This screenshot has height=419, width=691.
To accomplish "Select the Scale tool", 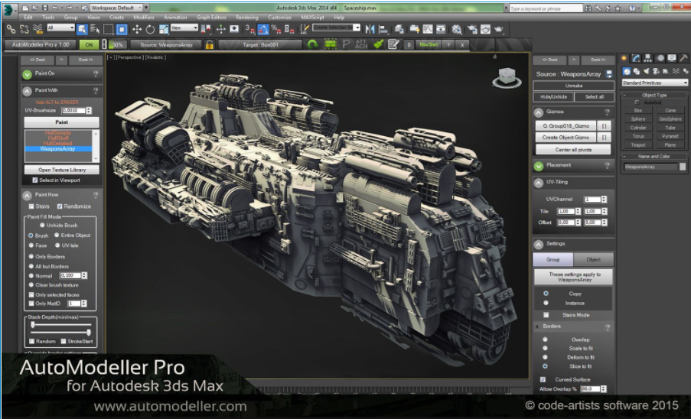I will pyautogui.click(x=164, y=29).
